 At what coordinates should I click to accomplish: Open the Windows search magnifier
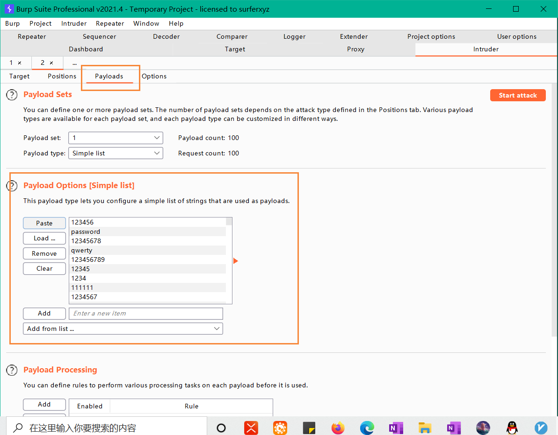click(x=18, y=428)
